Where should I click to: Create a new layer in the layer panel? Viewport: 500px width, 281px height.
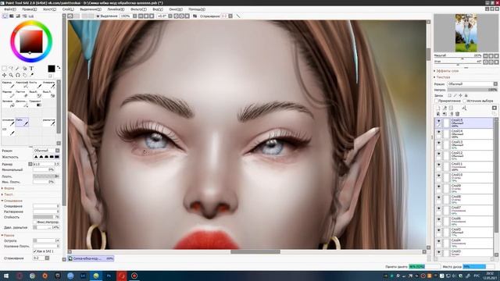437,108
